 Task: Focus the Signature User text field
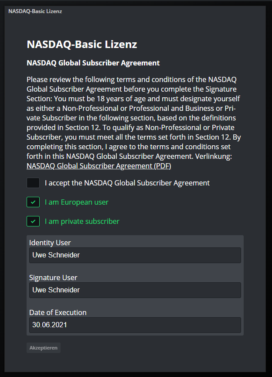[135, 290]
